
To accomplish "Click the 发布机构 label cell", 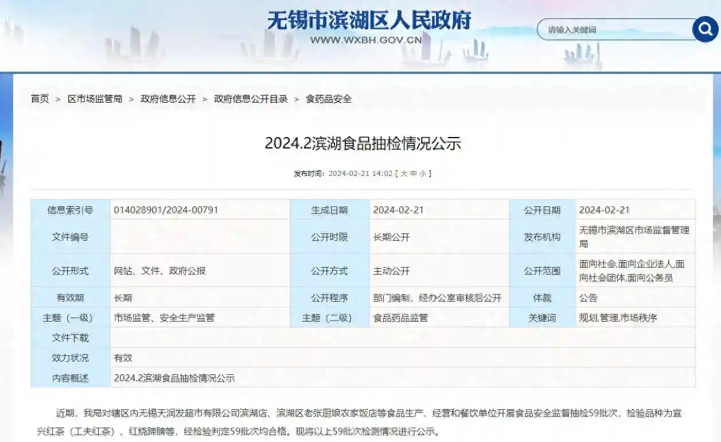I will tap(542, 237).
